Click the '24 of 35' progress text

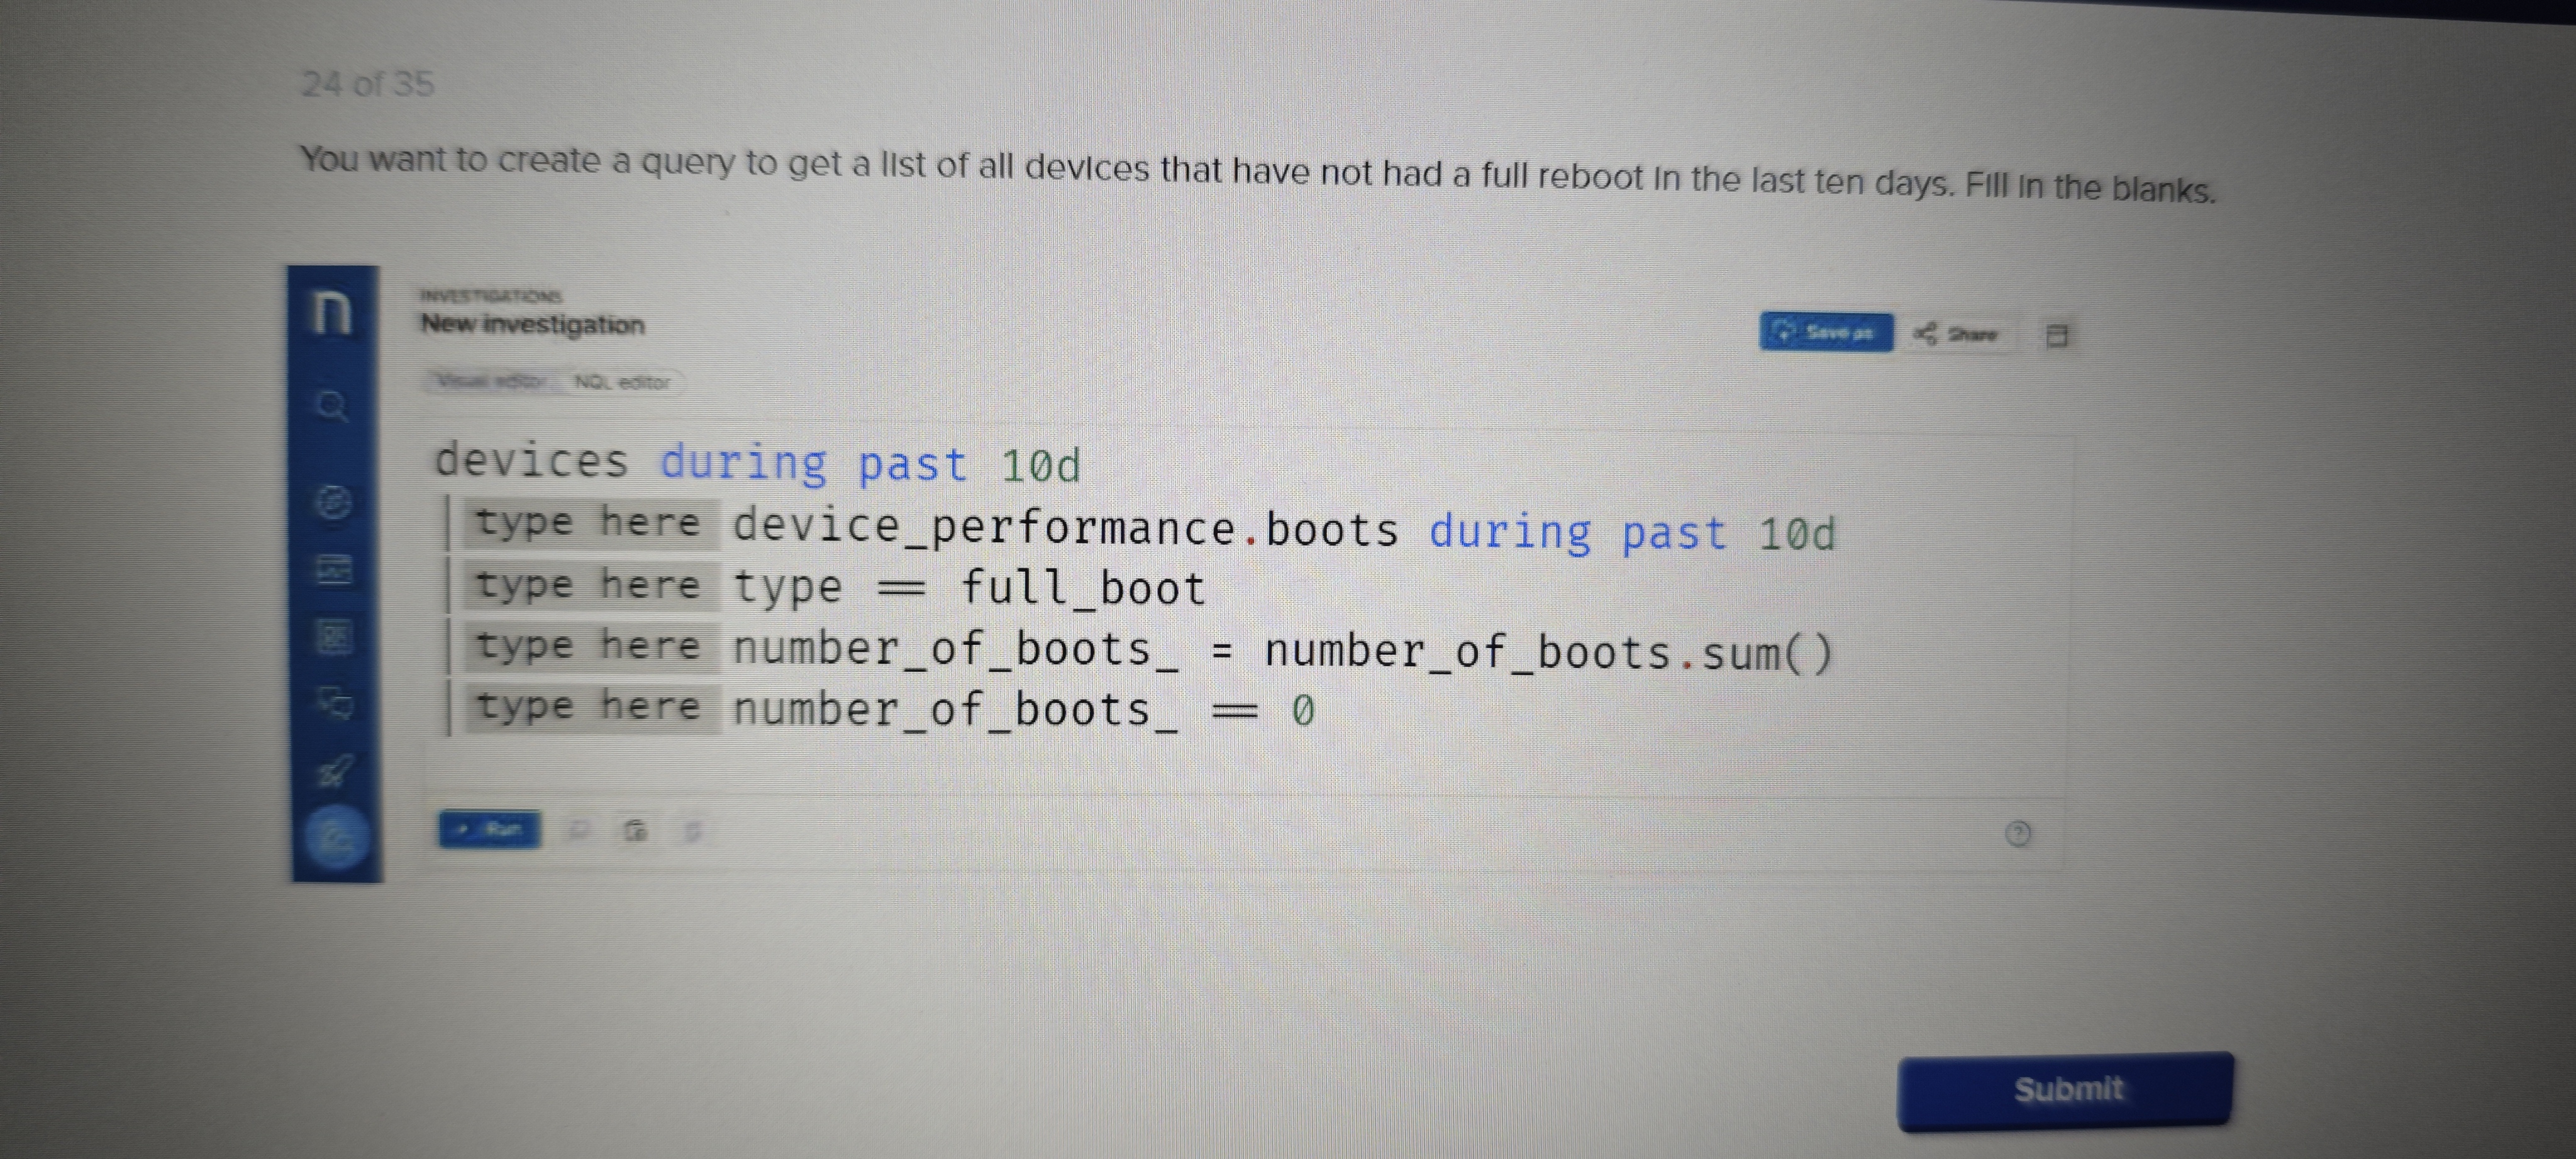tap(367, 83)
